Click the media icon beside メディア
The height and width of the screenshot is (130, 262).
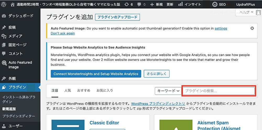[x=4, y=36]
